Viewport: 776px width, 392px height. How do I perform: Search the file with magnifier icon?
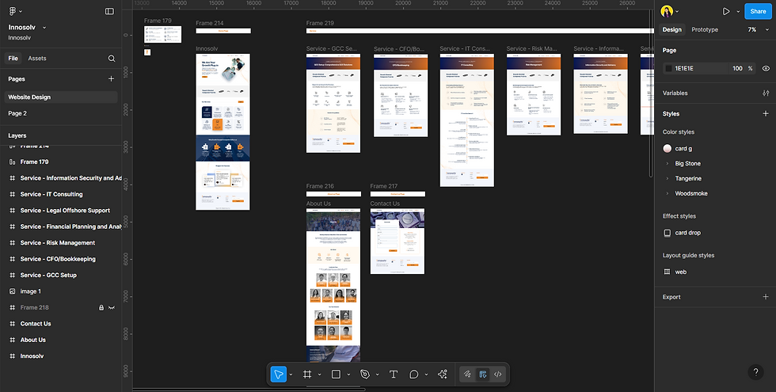coord(112,59)
